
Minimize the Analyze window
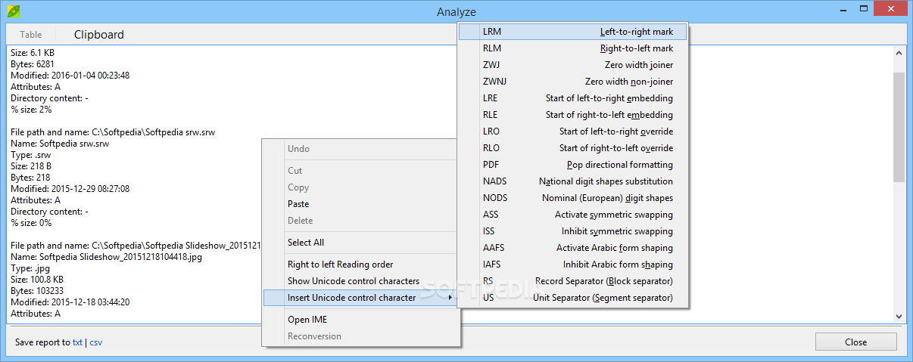click(x=842, y=8)
